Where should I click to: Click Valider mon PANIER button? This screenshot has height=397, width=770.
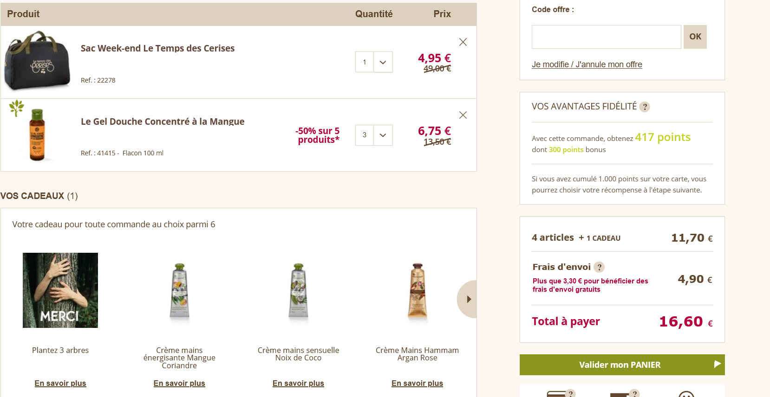[x=622, y=365]
